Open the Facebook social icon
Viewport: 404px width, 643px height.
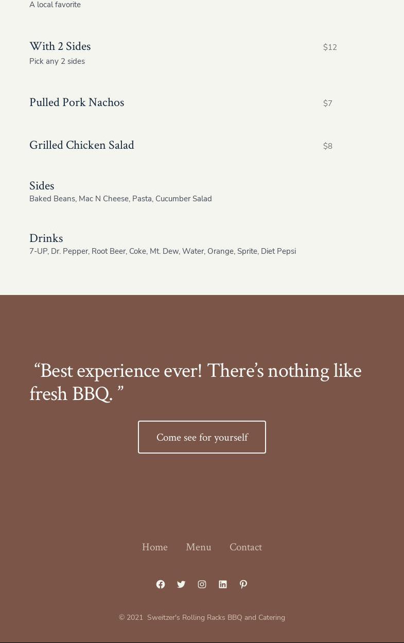[161, 584]
